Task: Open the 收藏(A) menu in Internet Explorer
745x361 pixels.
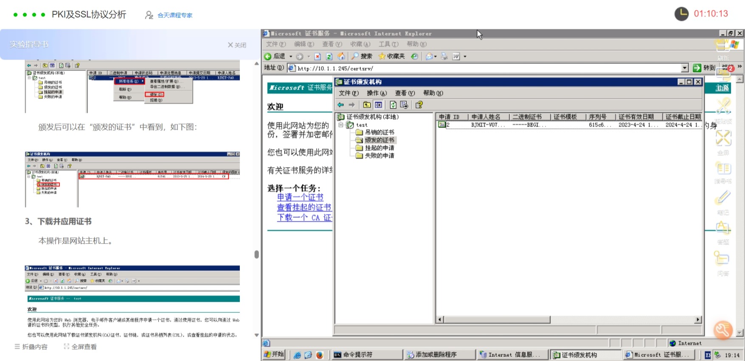Action: tap(360, 44)
